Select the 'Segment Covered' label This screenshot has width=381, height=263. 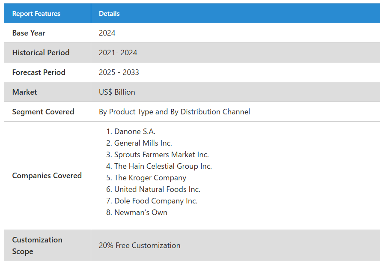[x=43, y=112]
